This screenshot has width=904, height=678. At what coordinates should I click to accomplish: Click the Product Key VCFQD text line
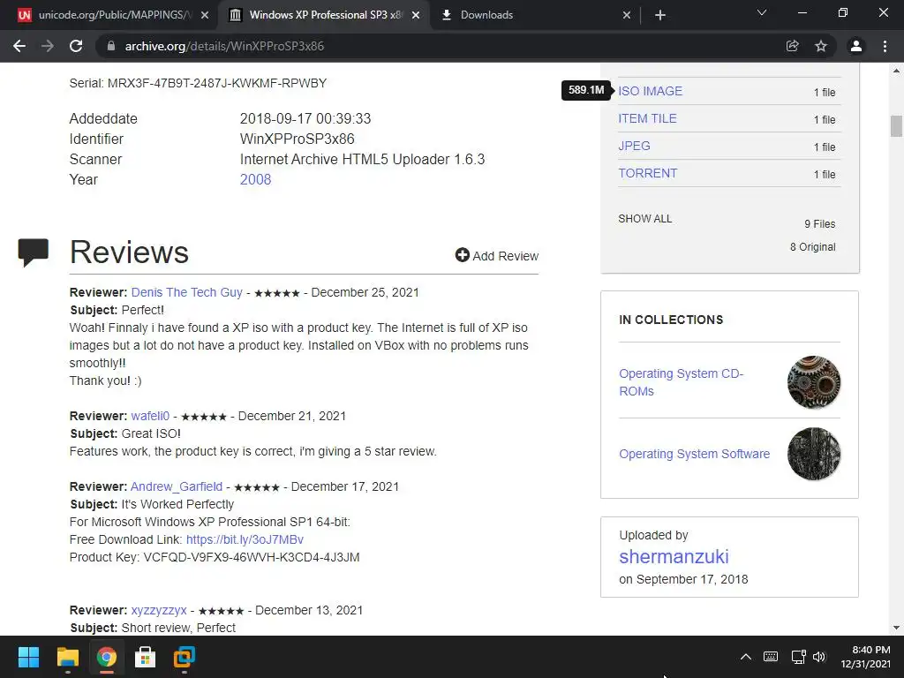click(215, 557)
